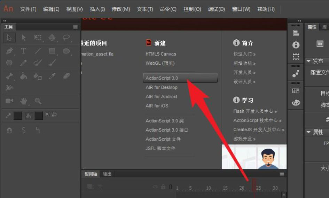This screenshot has height=198, width=329.
Task: Create new AIR for Desktop document
Action: [x=162, y=87]
